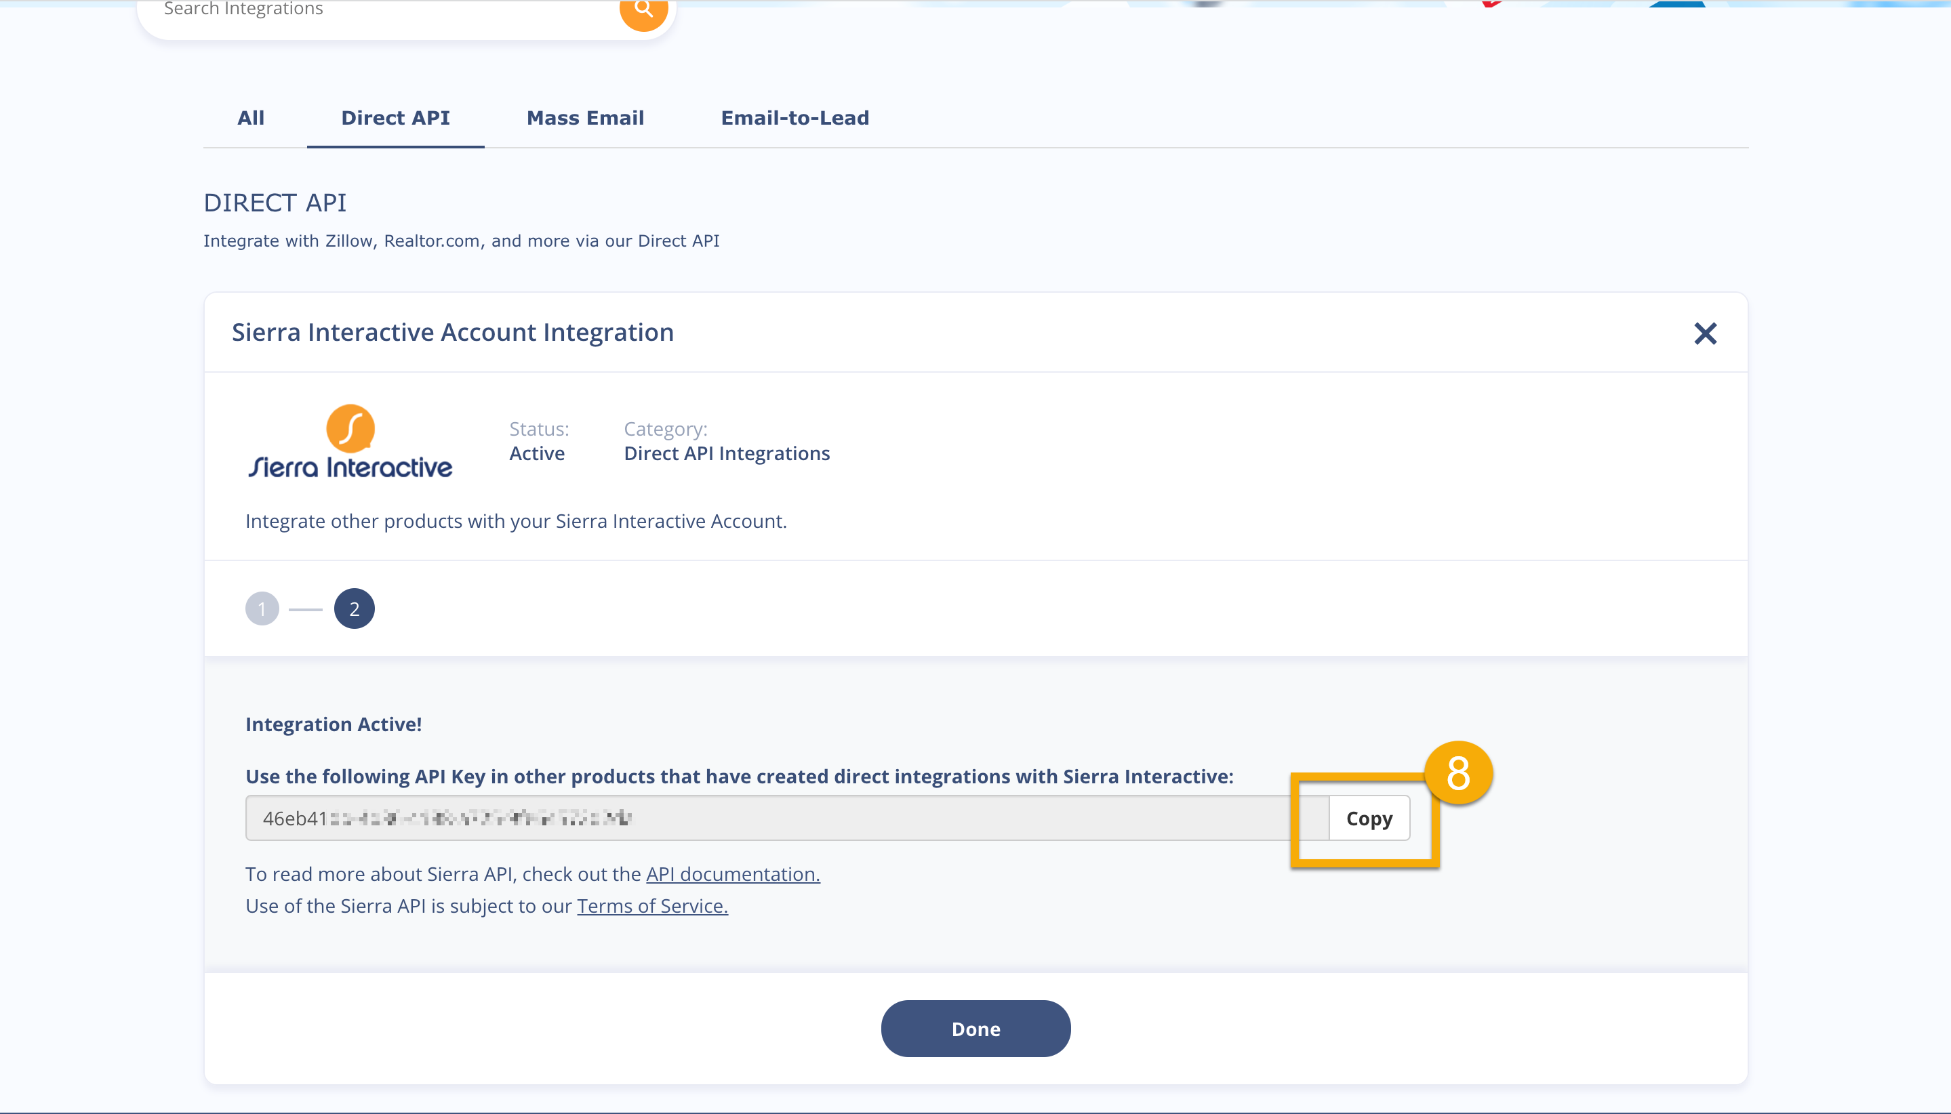Select the Direct API tab
This screenshot has height=1114, width=1951.
pyautogui.click(x=395, y=118)
